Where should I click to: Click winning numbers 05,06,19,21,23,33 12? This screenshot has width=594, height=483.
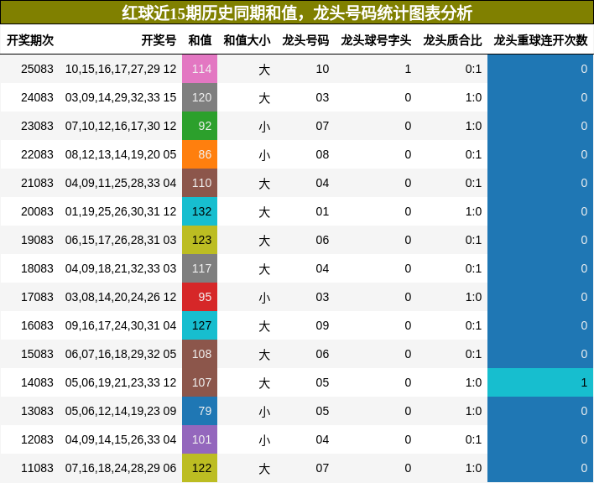[121, 382]
